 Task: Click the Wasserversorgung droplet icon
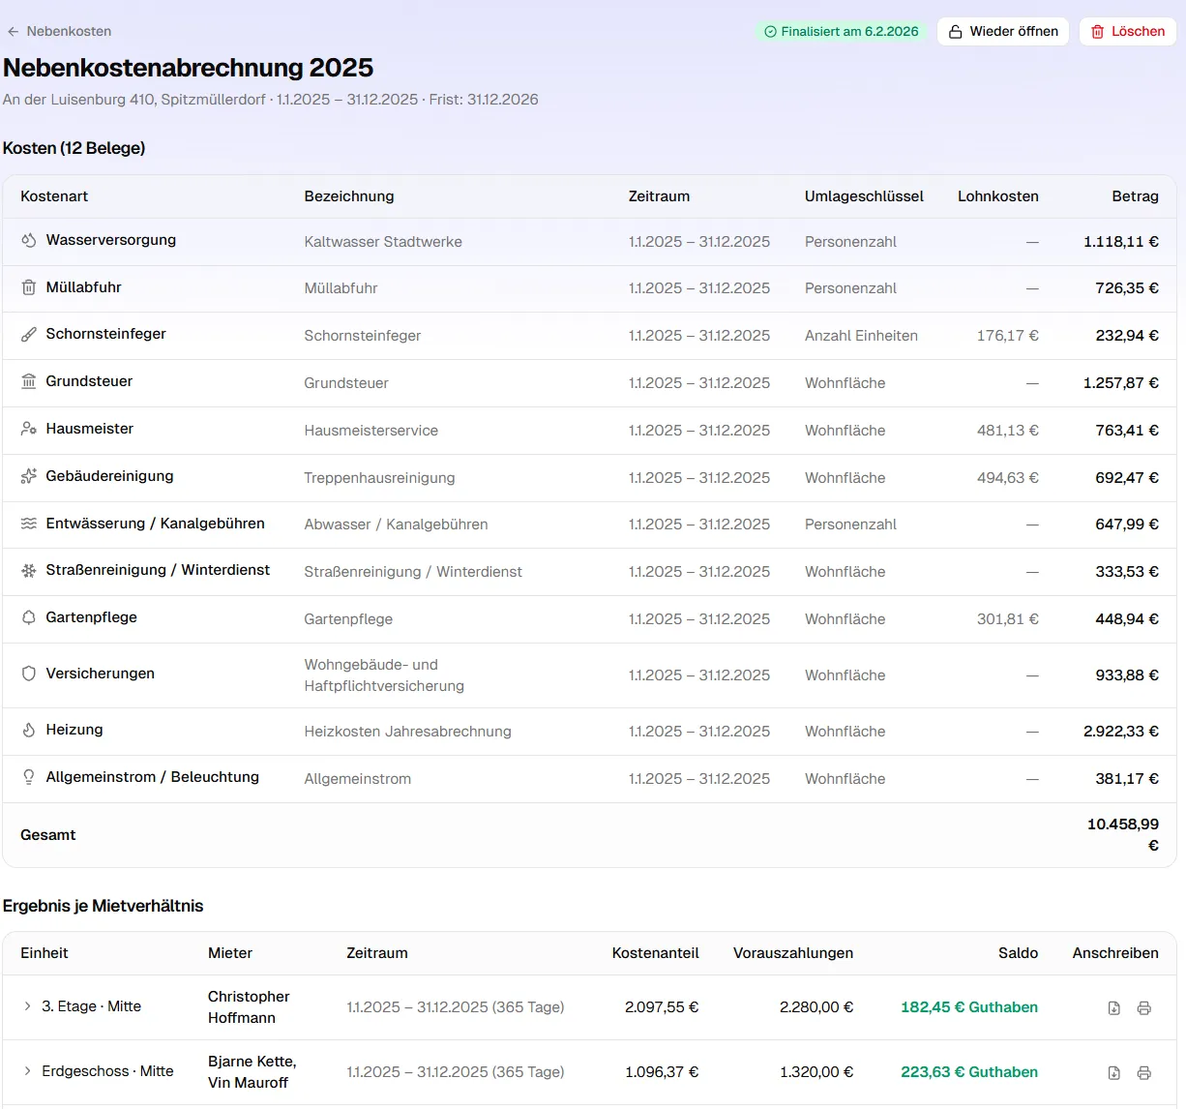29,240
